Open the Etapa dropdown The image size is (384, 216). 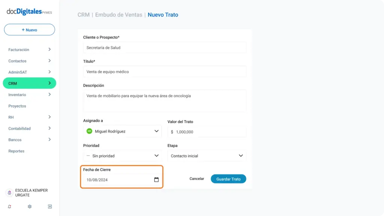click(207, 156)
